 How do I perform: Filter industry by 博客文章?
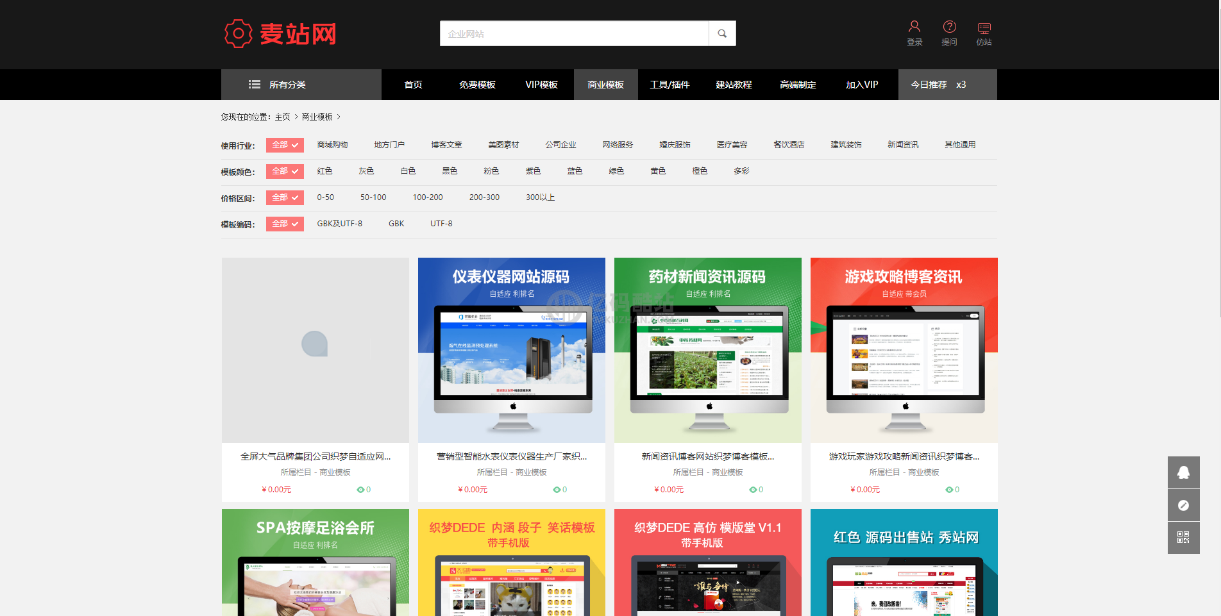(446, 145)
